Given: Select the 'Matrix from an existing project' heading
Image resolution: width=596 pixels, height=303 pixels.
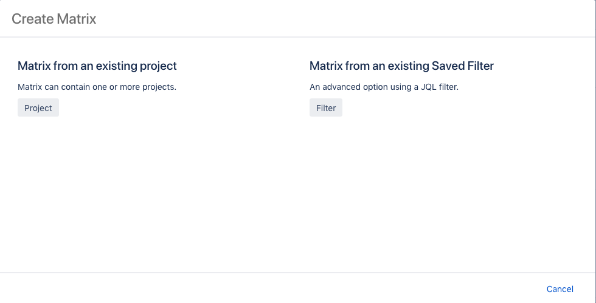Looking at the screenshot, I should pyautogui.click(x=97, y=66).
